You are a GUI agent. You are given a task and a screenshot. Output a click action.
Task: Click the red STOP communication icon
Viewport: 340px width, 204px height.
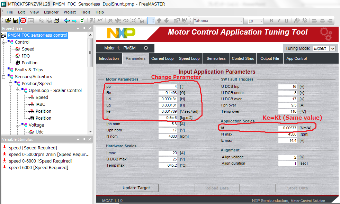click(23, 21)
